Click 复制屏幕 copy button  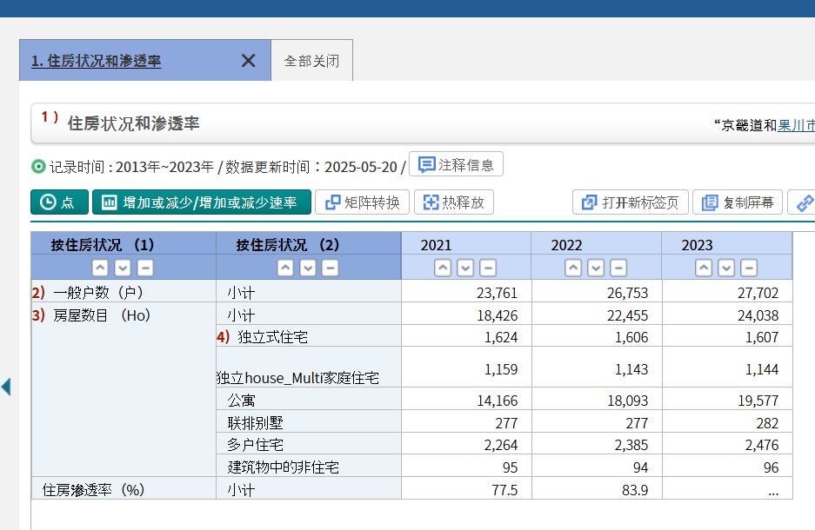tap(738, 202)
